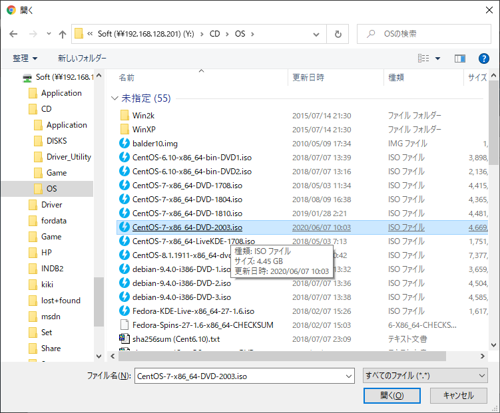Sort by the 名前 column header
The width and height of the screenshot is (500, 413).
[x=126, y=77]
